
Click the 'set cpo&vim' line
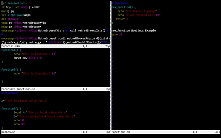10,19
